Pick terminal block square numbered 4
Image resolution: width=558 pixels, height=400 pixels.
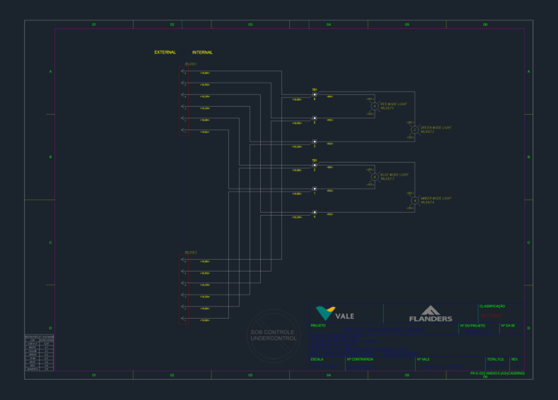315,212
